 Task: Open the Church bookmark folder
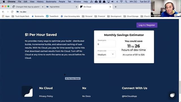(x=145, y=16)
